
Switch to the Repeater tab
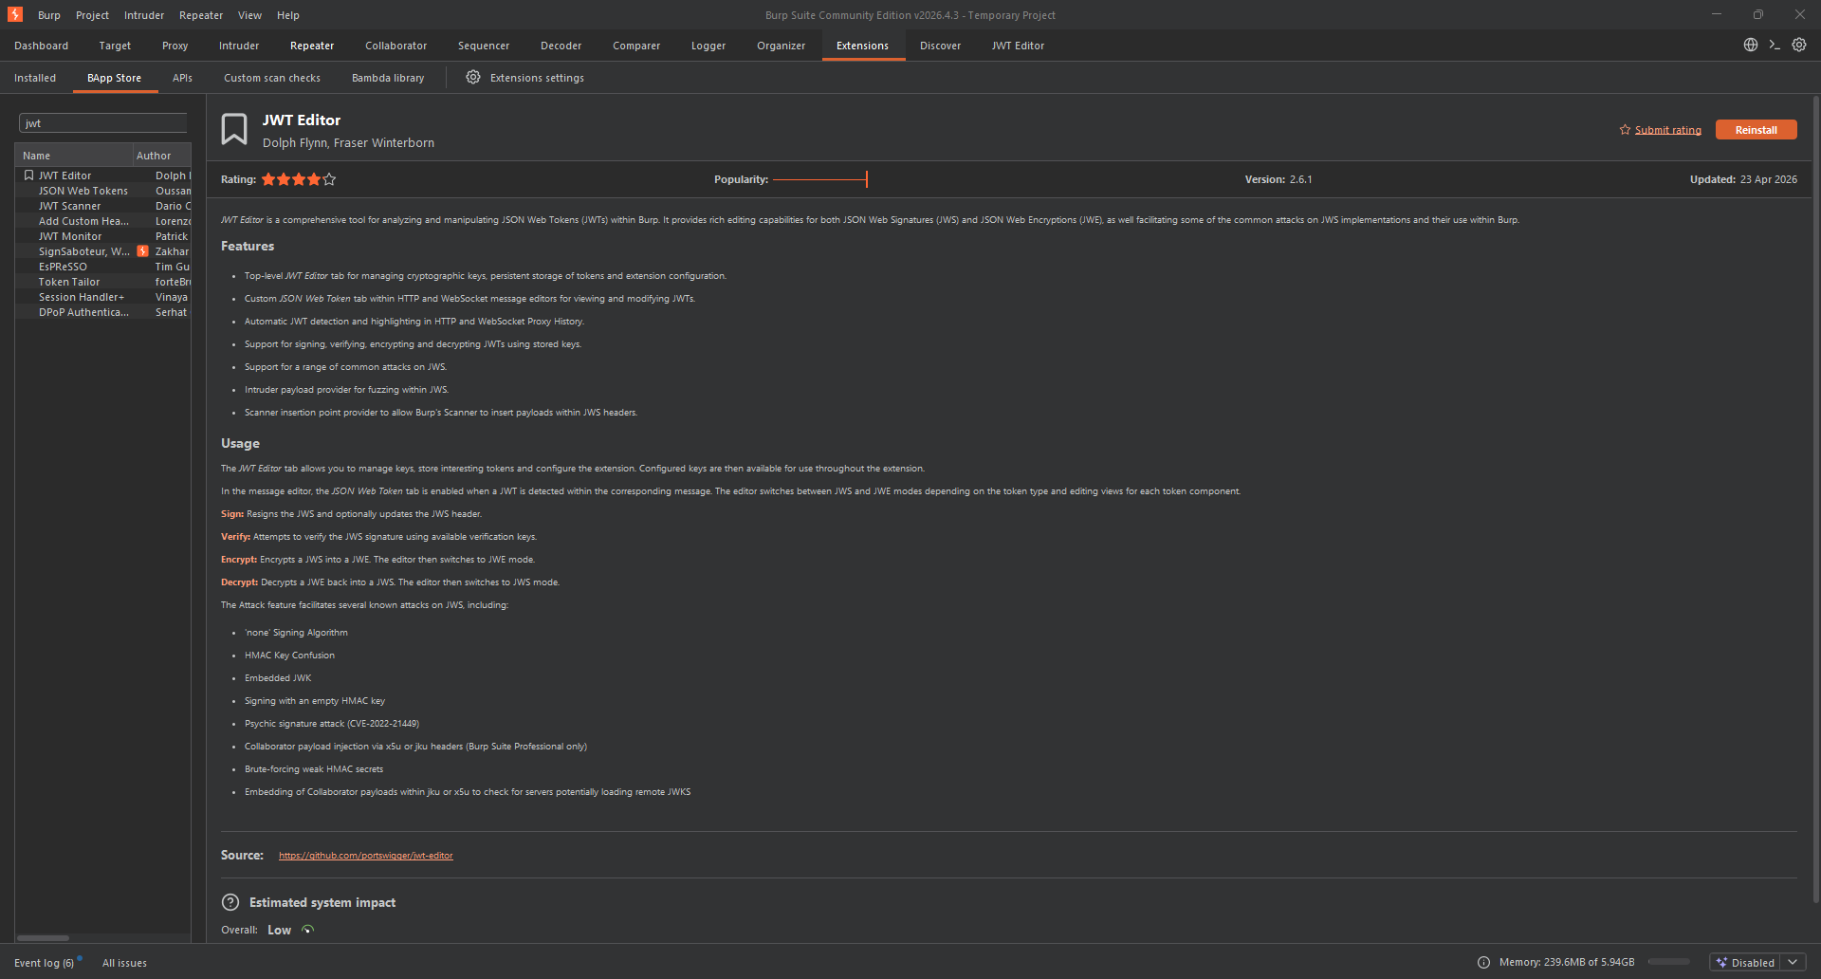pyautogui.click(x=312, y=46)
